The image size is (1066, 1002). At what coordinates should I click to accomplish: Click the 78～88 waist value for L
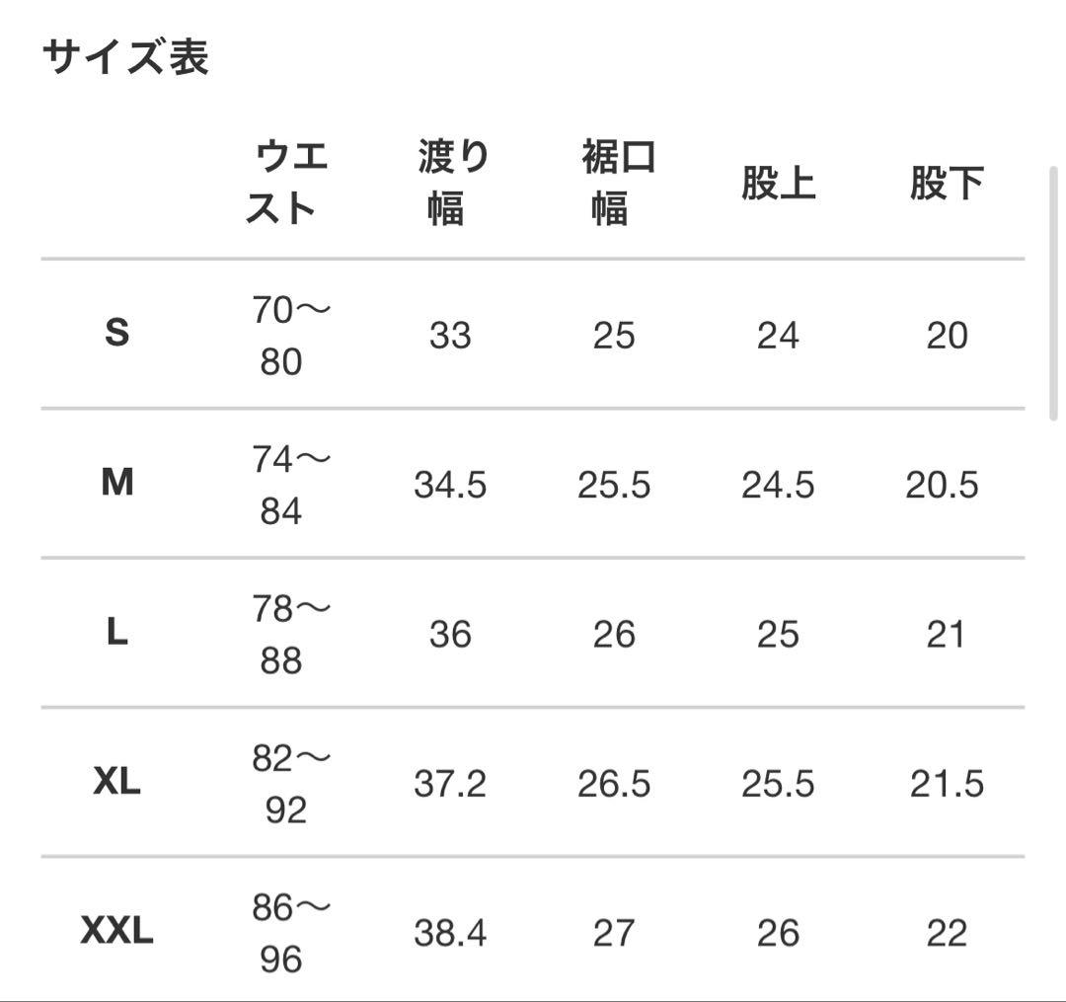coord(286,635)
